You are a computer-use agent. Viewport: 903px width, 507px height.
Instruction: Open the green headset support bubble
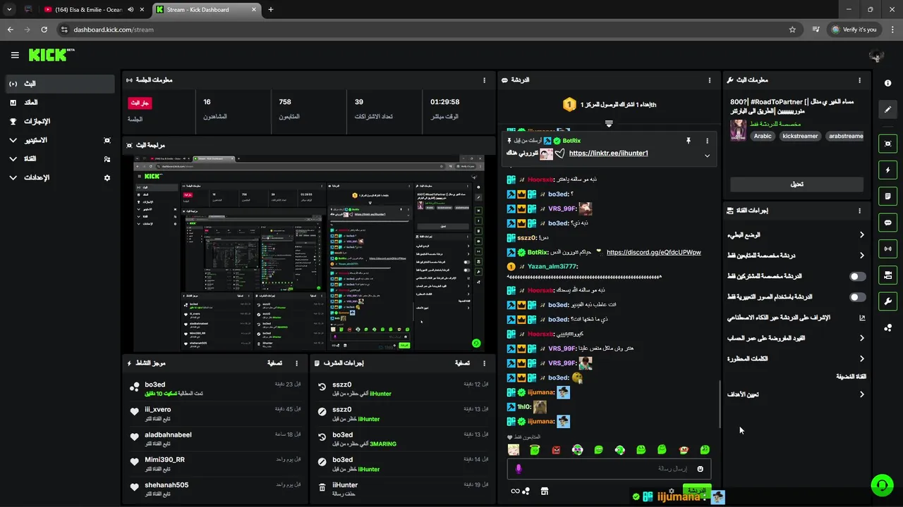pyautogui.click(x=882, y=485)
